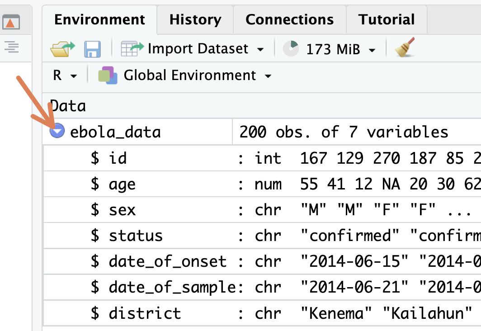Click the Global Environment stacked squares icon
The width and height of the screenshot is (481, 331).
pyautogui.click(x=108, y=75)
